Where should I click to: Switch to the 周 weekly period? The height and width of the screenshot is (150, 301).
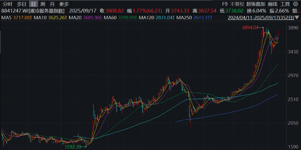point(43,4)
